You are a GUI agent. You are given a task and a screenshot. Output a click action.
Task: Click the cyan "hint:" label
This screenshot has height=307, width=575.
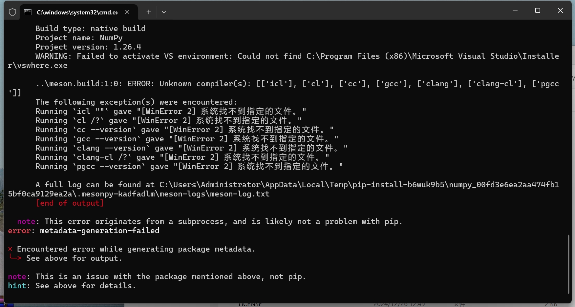tap(19, 286)
